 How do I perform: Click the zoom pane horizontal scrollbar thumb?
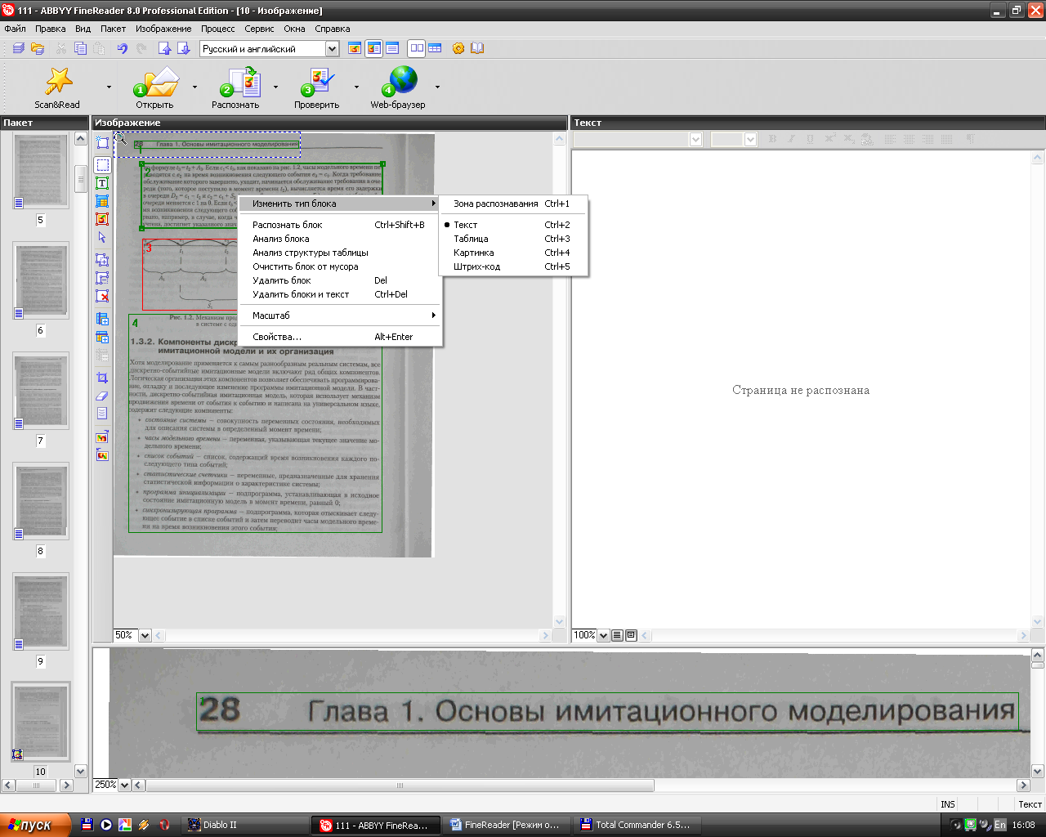tap(400, 786)
